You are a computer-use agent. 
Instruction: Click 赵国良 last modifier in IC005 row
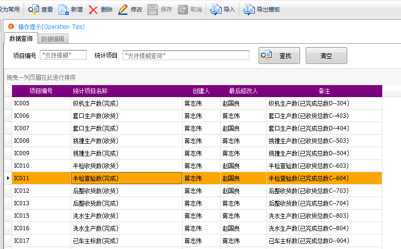(243, 103)
